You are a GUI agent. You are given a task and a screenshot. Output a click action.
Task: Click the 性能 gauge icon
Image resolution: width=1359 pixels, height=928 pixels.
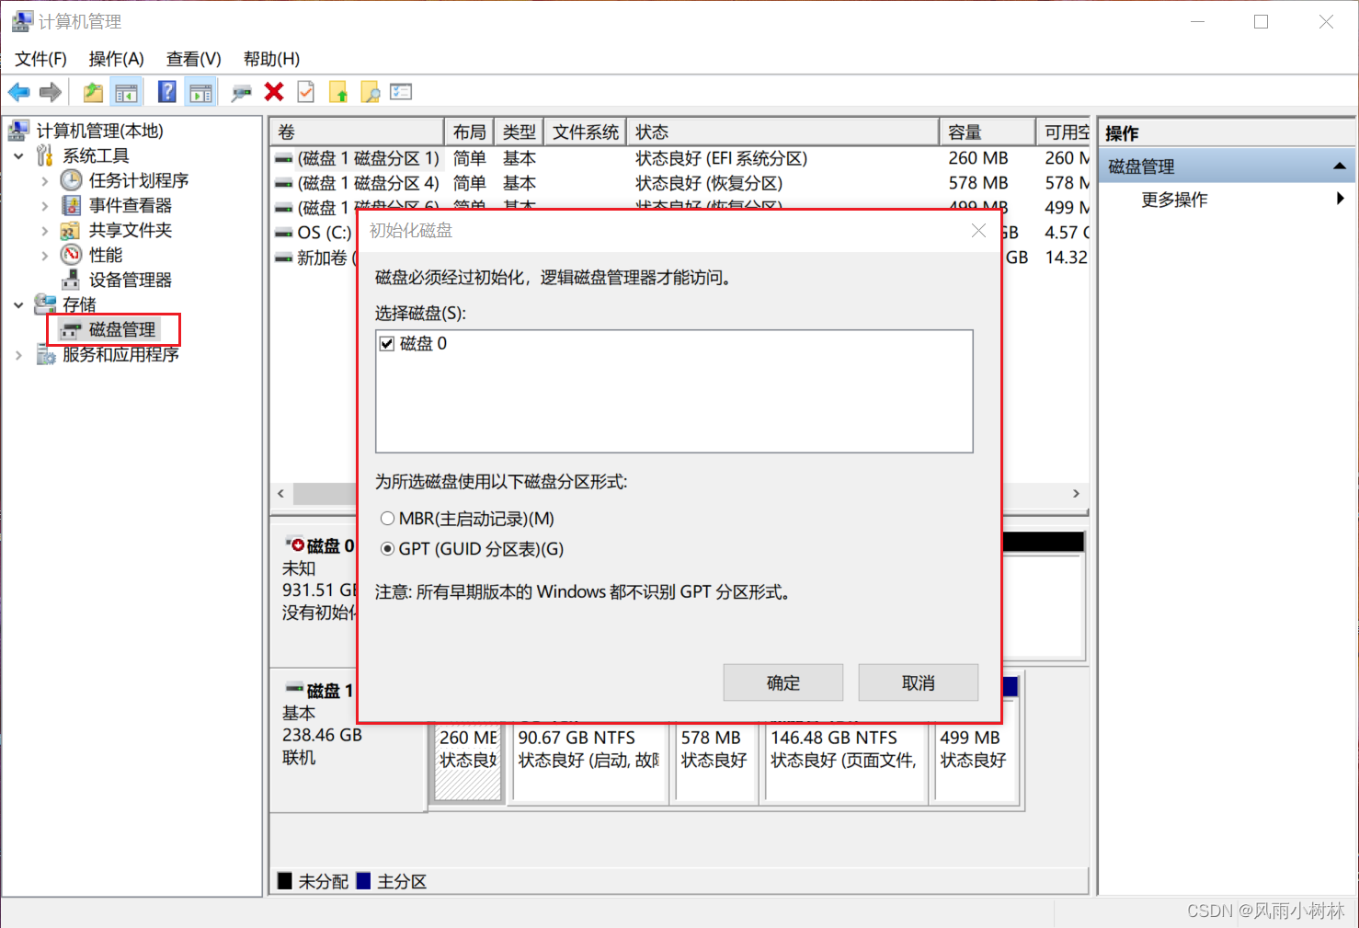(x=71, y=255)
